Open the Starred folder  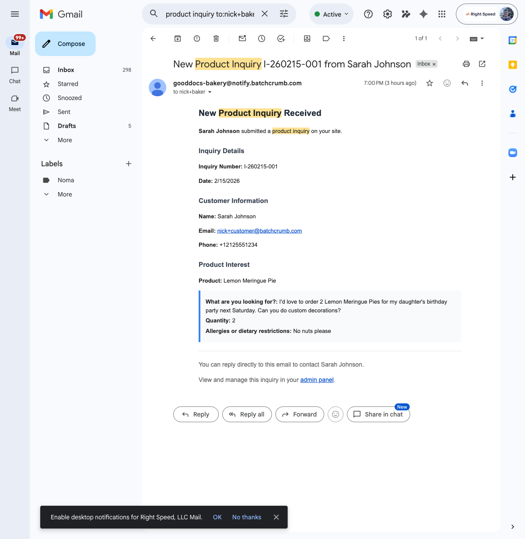[x=68, y=84]
